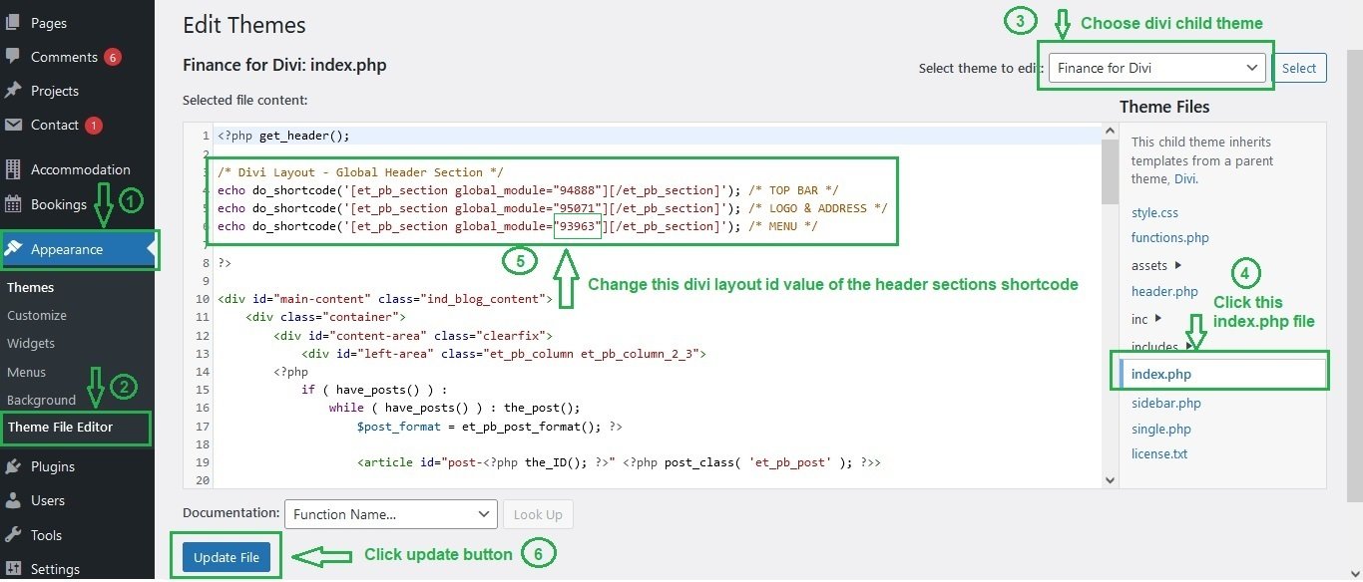
Task: Open Theme File Editor
Action: (x=61, y=427)
